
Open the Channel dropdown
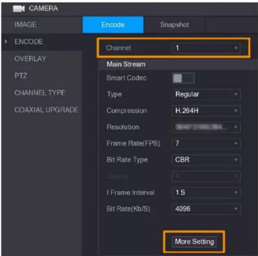pos(206,48)
